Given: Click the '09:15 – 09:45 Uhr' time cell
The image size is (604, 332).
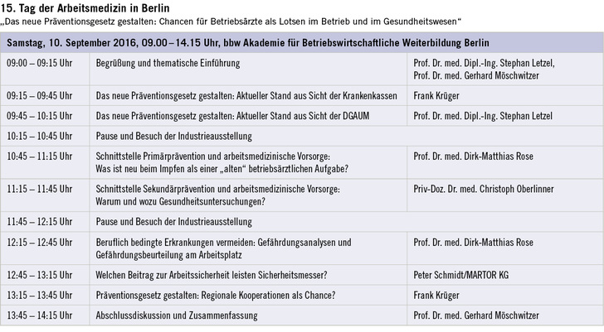Looking at the screenshot, I should [39, 95].
